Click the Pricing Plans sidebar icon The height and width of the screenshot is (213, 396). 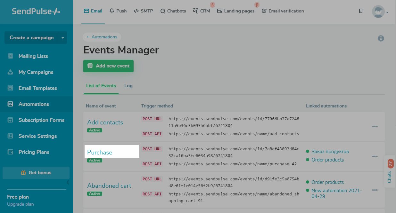coord(11,152)
